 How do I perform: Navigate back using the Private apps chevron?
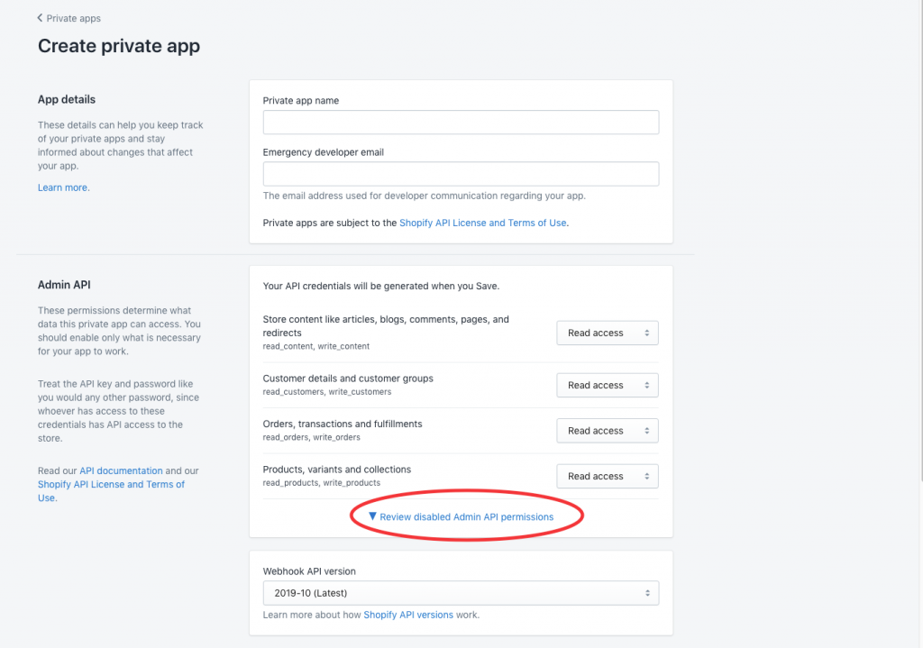click(41, 17)
